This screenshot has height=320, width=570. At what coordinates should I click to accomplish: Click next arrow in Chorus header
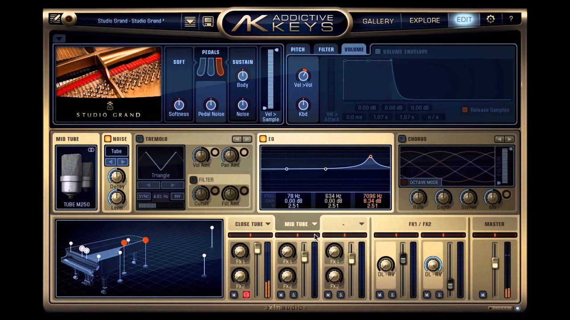click(509, 139)
